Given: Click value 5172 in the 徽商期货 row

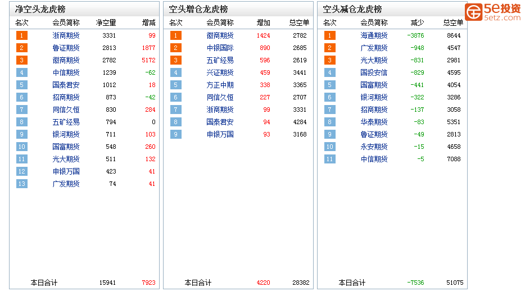Looking at the screenshot, I should tap(148, 60).
